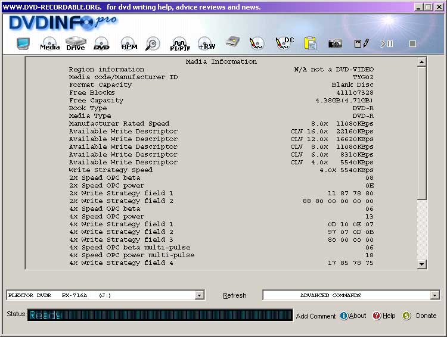Click the media list scroll-up arrow
Screen dimensions: 447x337
pyautogui.click(x=421, y=62)
